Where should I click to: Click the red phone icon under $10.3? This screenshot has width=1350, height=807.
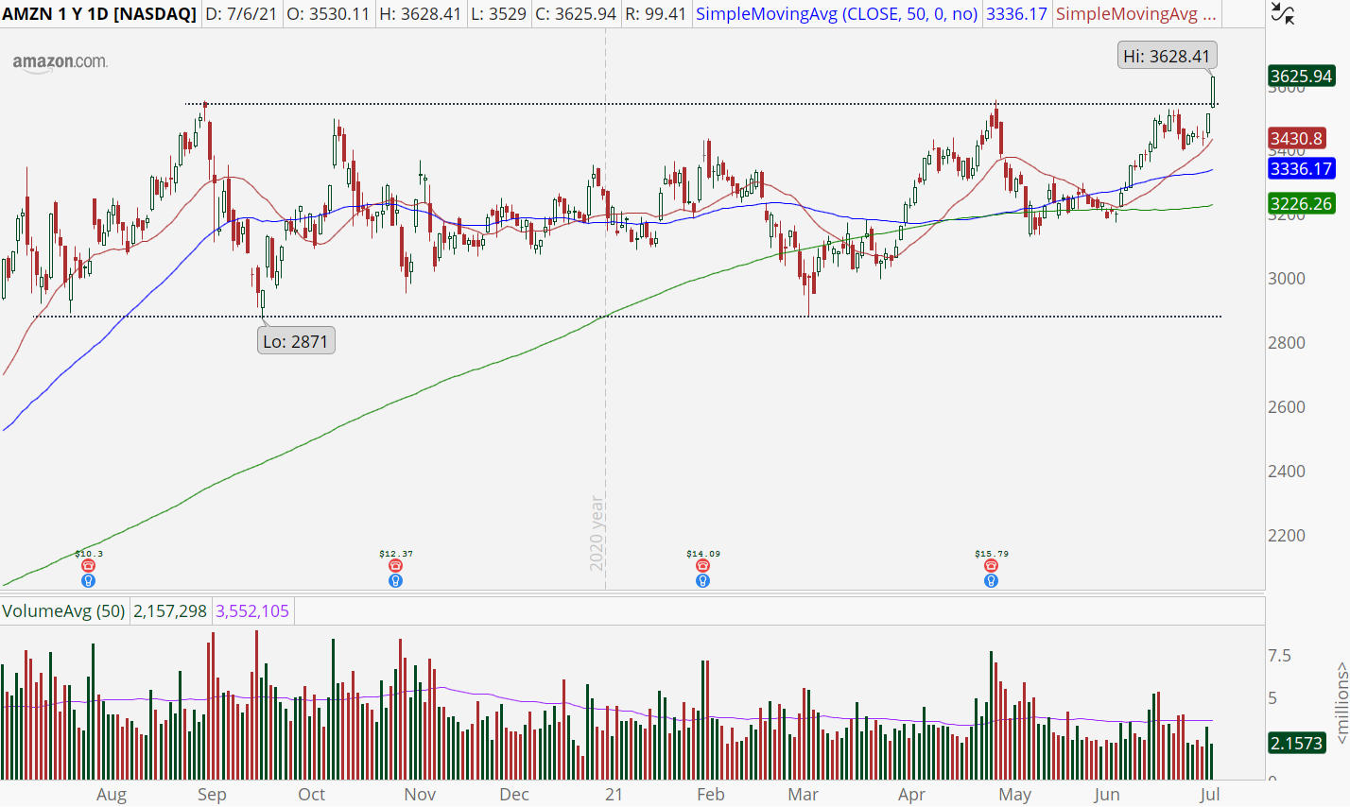(x=89, y=565)
